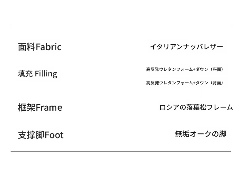Click the （背面） parenthetical text
Image resolution: width=242 pixels, height=169 pixels.
click(x=217, y=83)
